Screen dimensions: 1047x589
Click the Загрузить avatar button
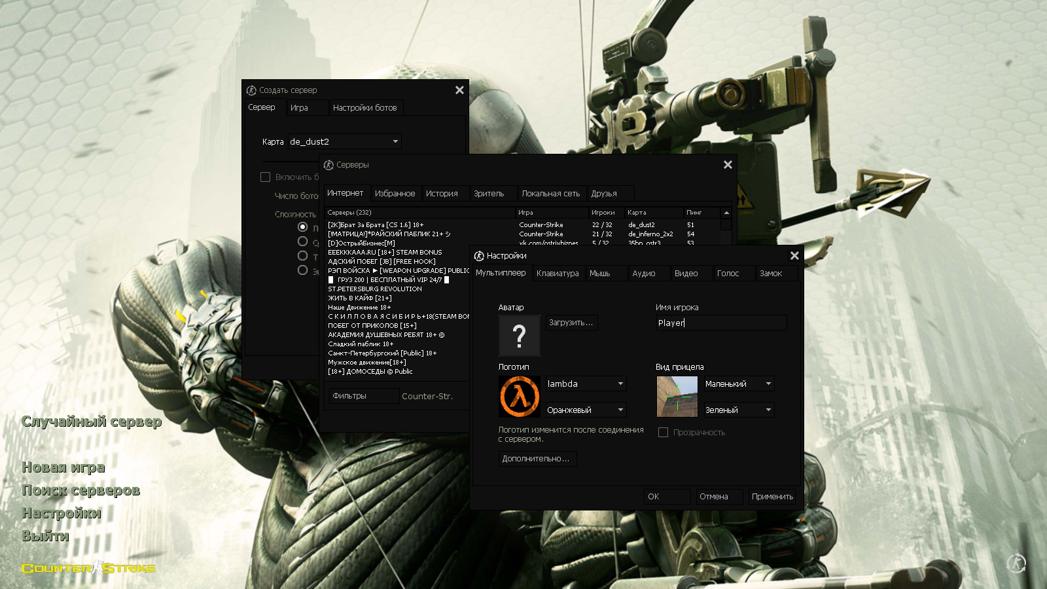tap(571, 323)
